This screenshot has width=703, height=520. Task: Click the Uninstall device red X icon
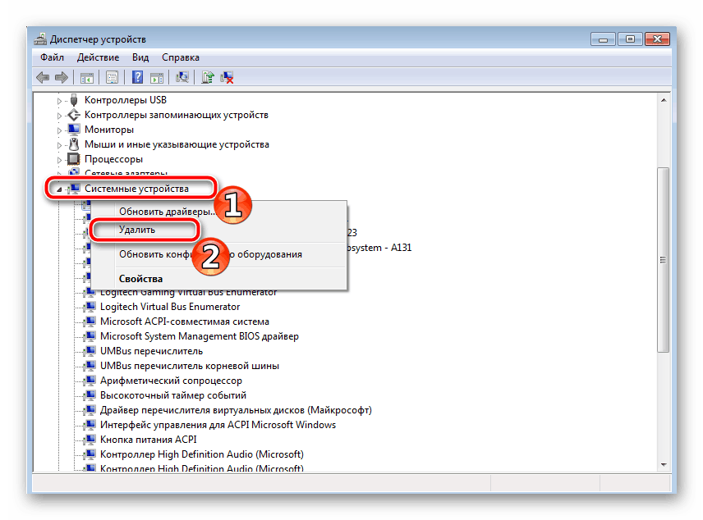pyautogui.click(x=227, y=77)
